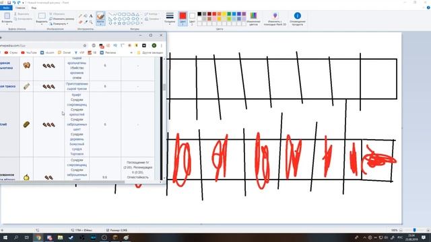Open the shape Fill dropdown
Viewport: 431px width, 242px height.
pos(152,19)
